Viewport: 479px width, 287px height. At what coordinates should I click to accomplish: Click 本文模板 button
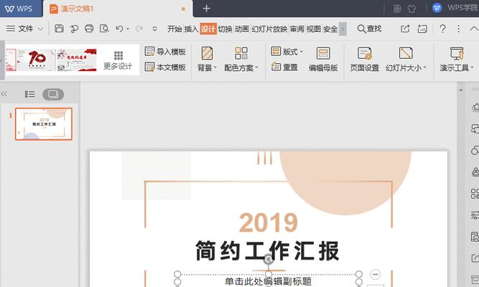pos(165,67)
